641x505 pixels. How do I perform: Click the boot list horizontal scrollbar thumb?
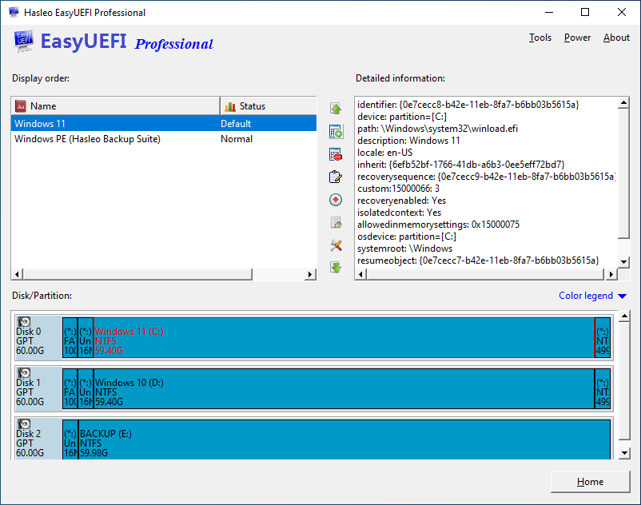coord(137,274)
